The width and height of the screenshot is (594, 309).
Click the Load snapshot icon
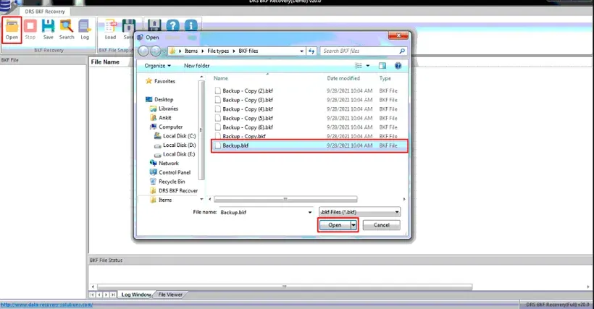click(110, 30)
